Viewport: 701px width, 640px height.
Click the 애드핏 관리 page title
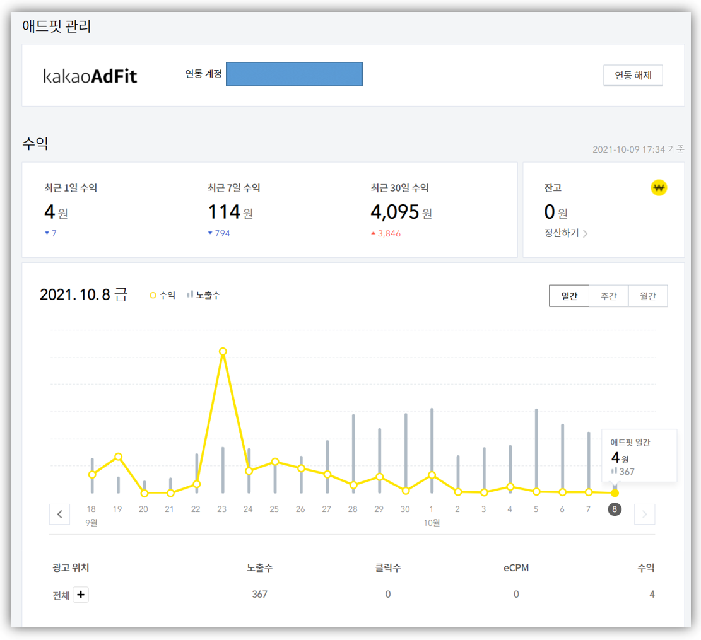pyautogui.click(x=56, y=26)
